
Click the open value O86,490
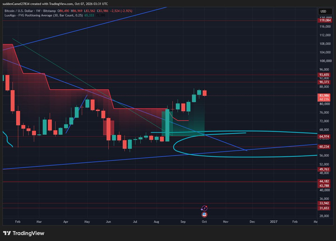[63, 11]
